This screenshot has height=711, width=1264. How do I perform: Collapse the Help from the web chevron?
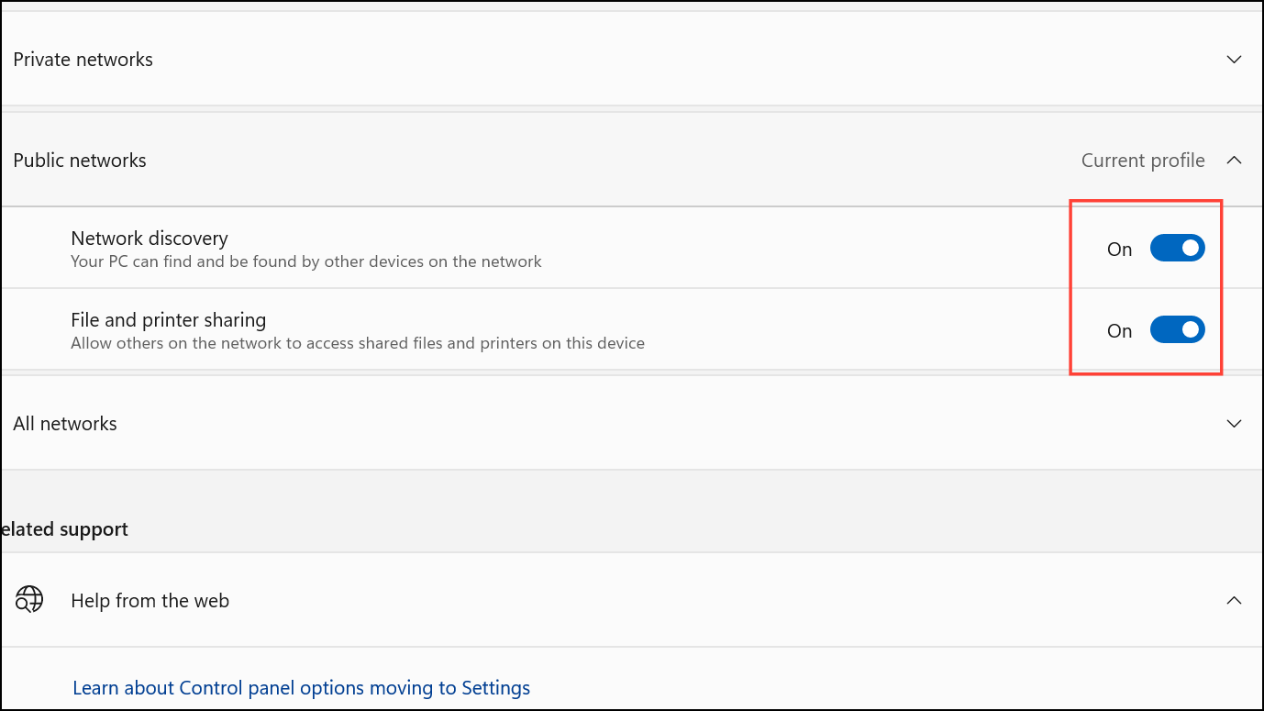tap(1234, 601)
